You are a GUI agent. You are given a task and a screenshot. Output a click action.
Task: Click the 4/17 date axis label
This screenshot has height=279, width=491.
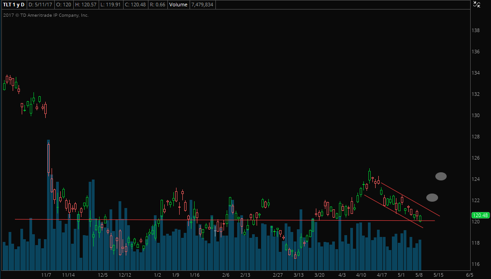(382, 275)
